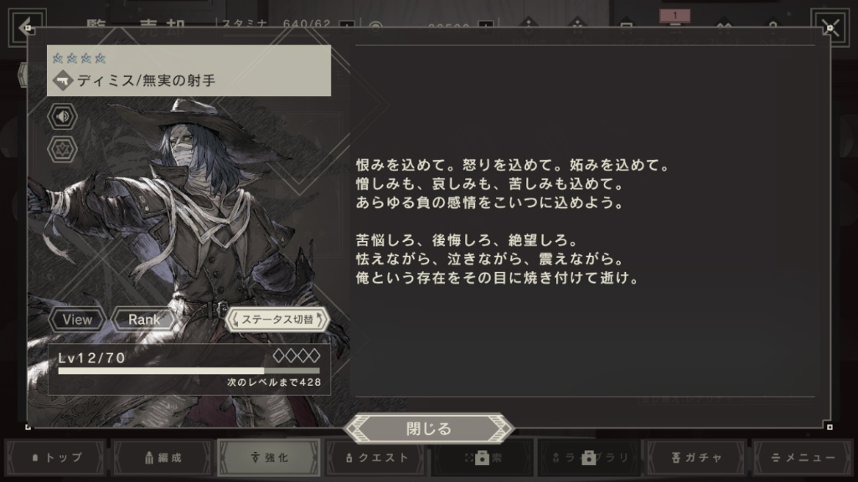Click the collapse arrows icon at top right

tap(830, 28)
